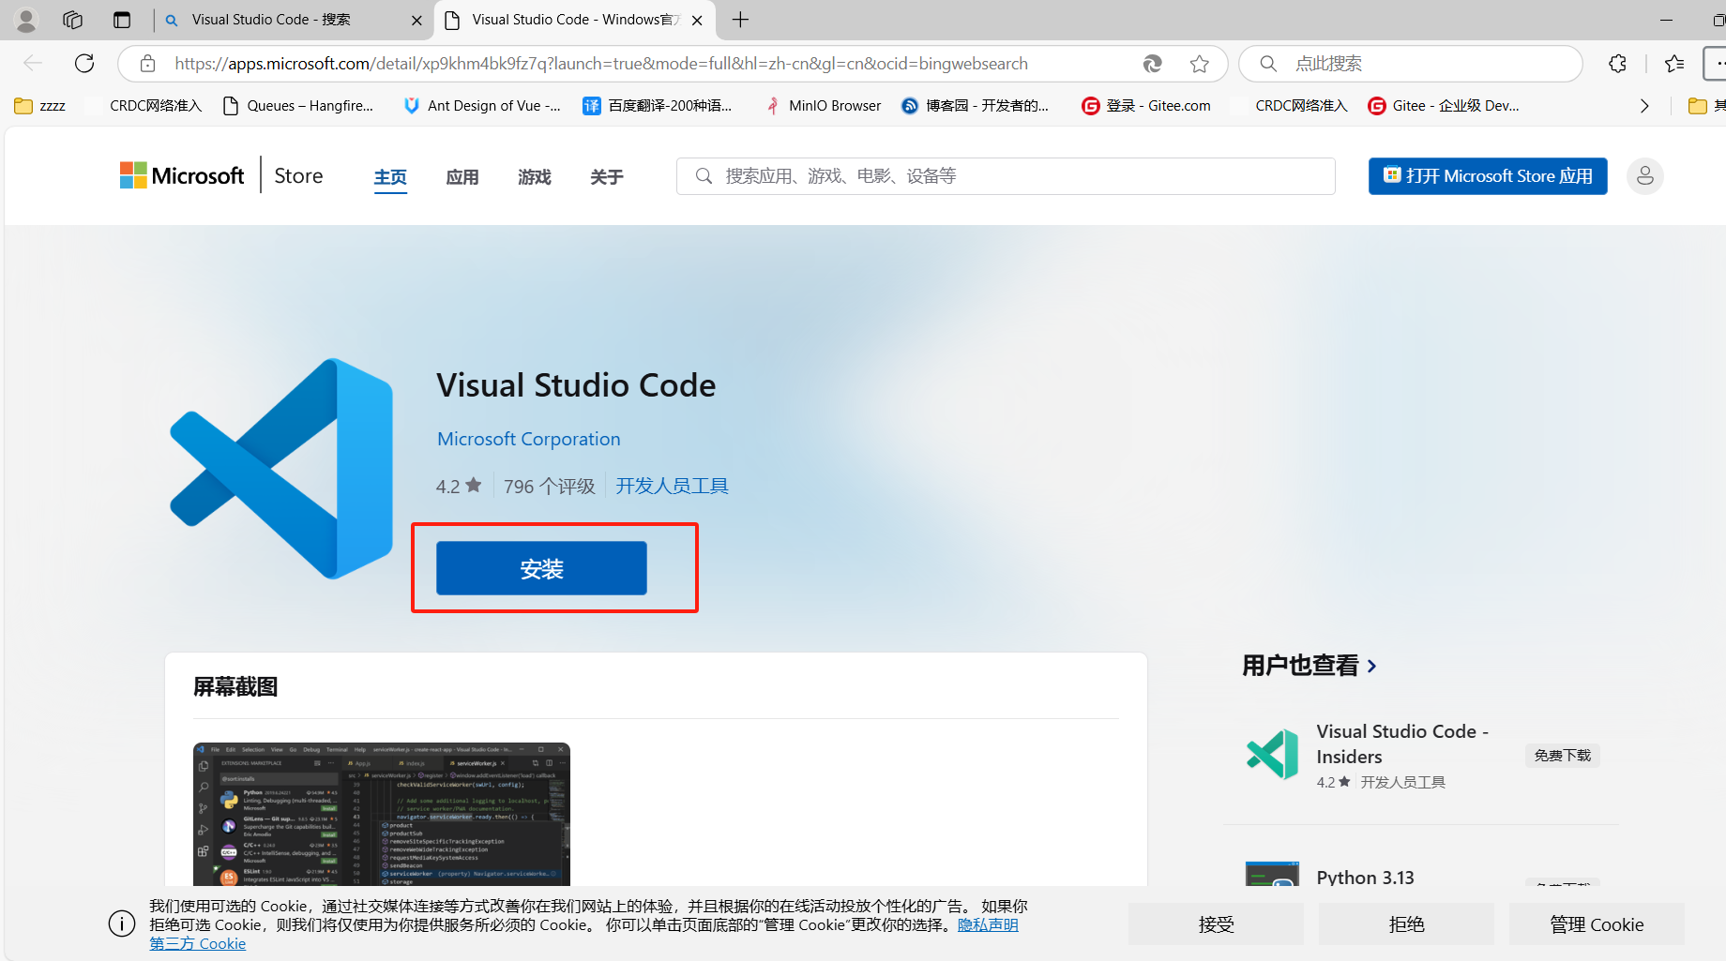Switch to the Visual Studio Code 搜索 tab
1726x961 pixels.
tap(294, 20)
